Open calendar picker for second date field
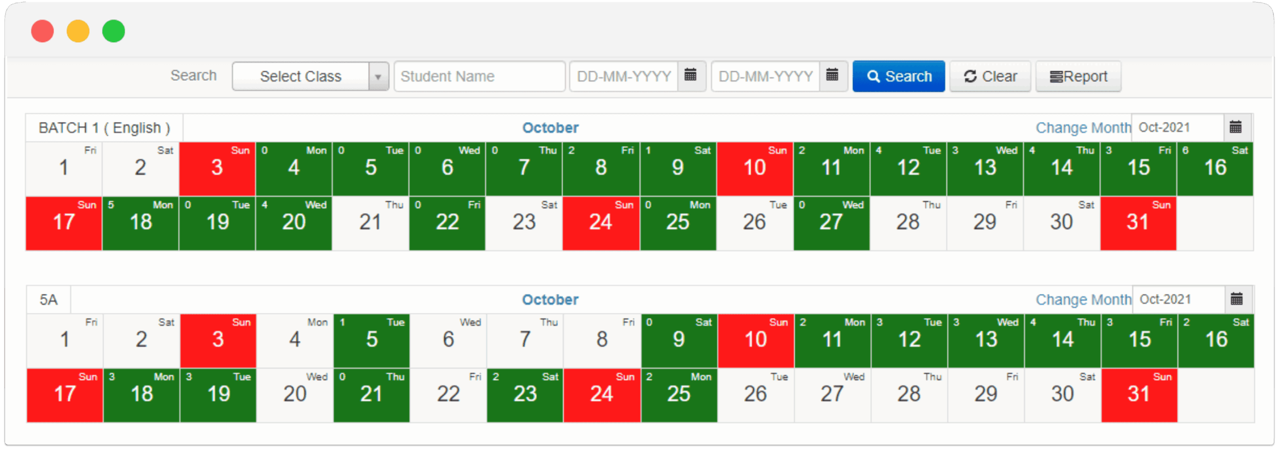Viewport: 1277px width, 450px height. click(x=832, y=76)
